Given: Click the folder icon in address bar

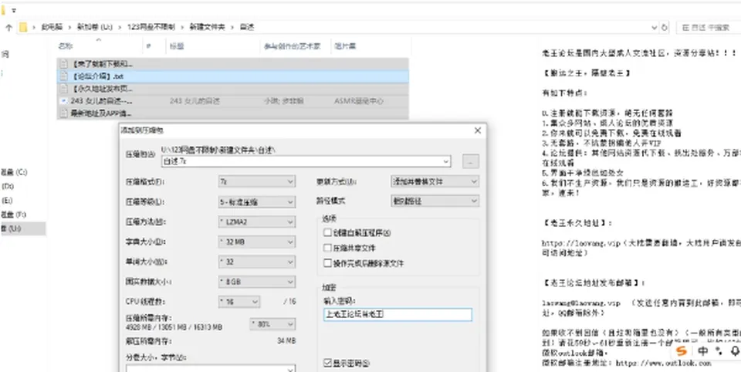Looking at the screenshot, I should click(x=23, y=28).
